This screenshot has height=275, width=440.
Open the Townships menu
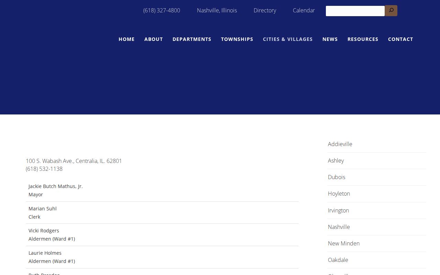click(x=237, y=39)
